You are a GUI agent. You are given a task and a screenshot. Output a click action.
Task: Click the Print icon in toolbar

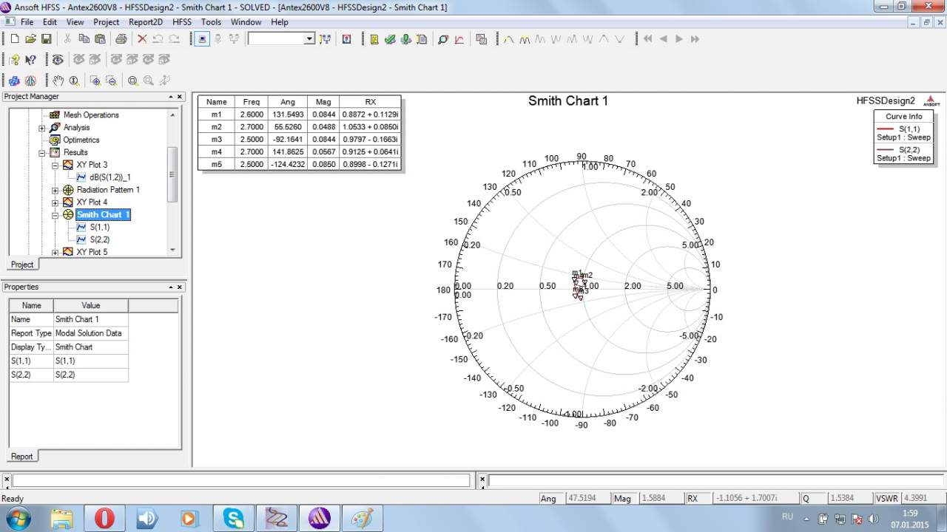pyautogui.click(x=121, y=39)
